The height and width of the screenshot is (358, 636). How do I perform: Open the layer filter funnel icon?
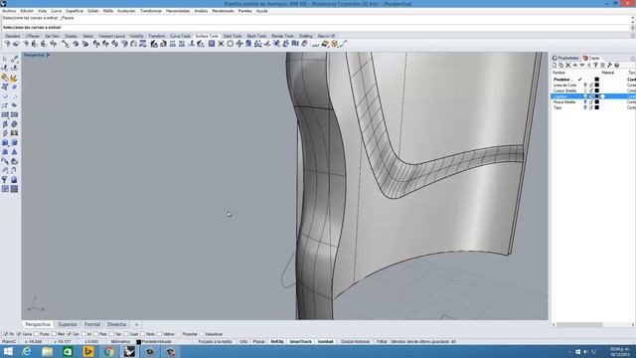(x=596, y=65)
